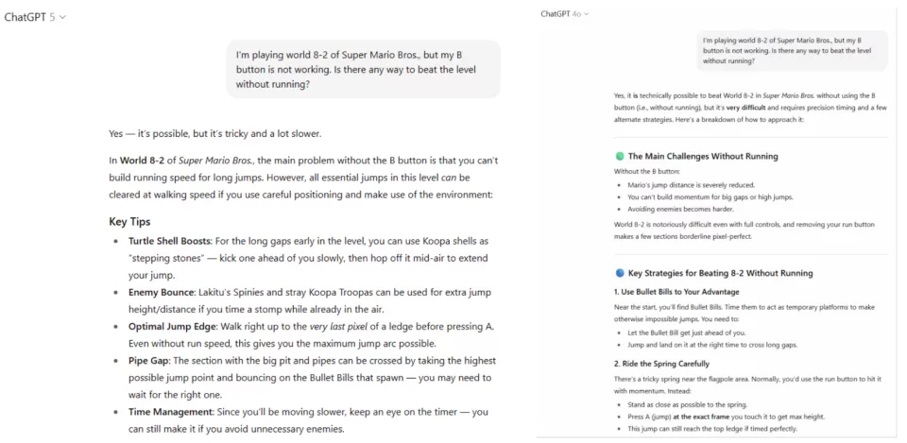Expand the ChatGPT 4o model dropdown
This screenshot has height=443, width=907.
pos(565,14)
